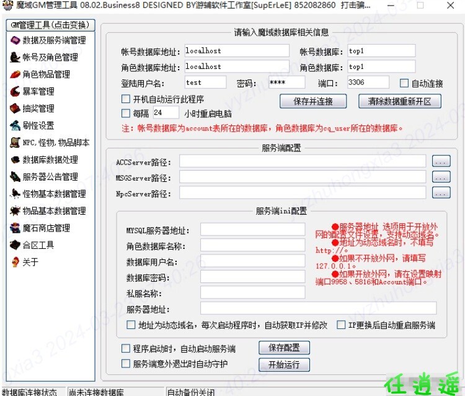The width and height of the screenshot is (465, 396).
Task: Click the MSGServer路径 browse button
Action: [441, 178]
